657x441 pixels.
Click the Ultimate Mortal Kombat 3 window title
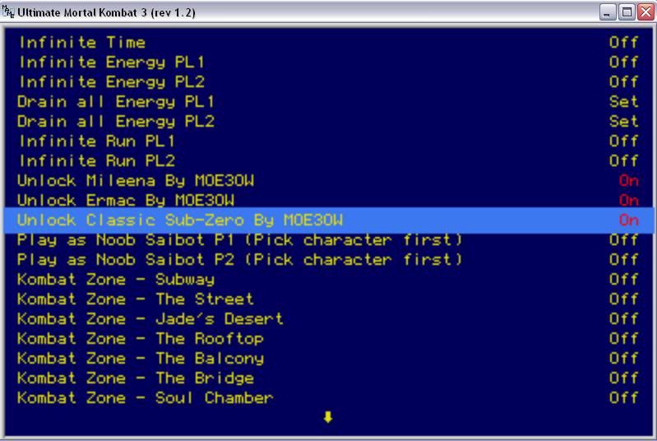106,12
